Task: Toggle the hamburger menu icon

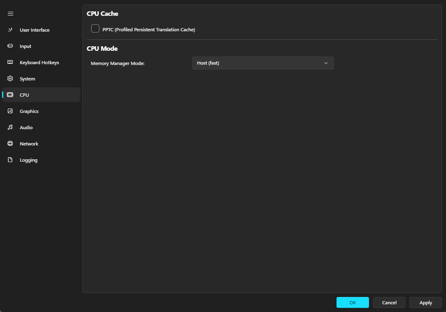Action: [x=11, y=14]
